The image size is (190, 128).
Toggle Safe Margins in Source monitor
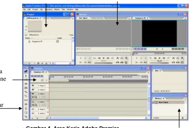[122, 58]
